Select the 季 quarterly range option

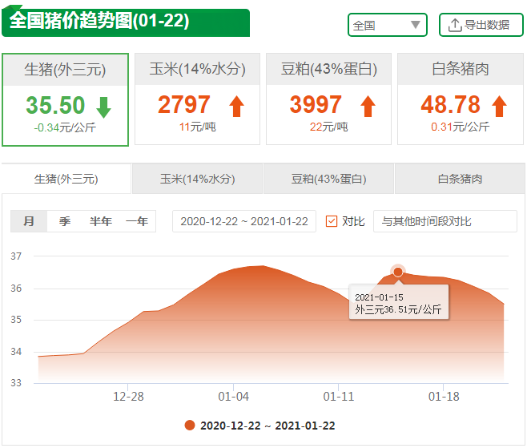[64, 221]
